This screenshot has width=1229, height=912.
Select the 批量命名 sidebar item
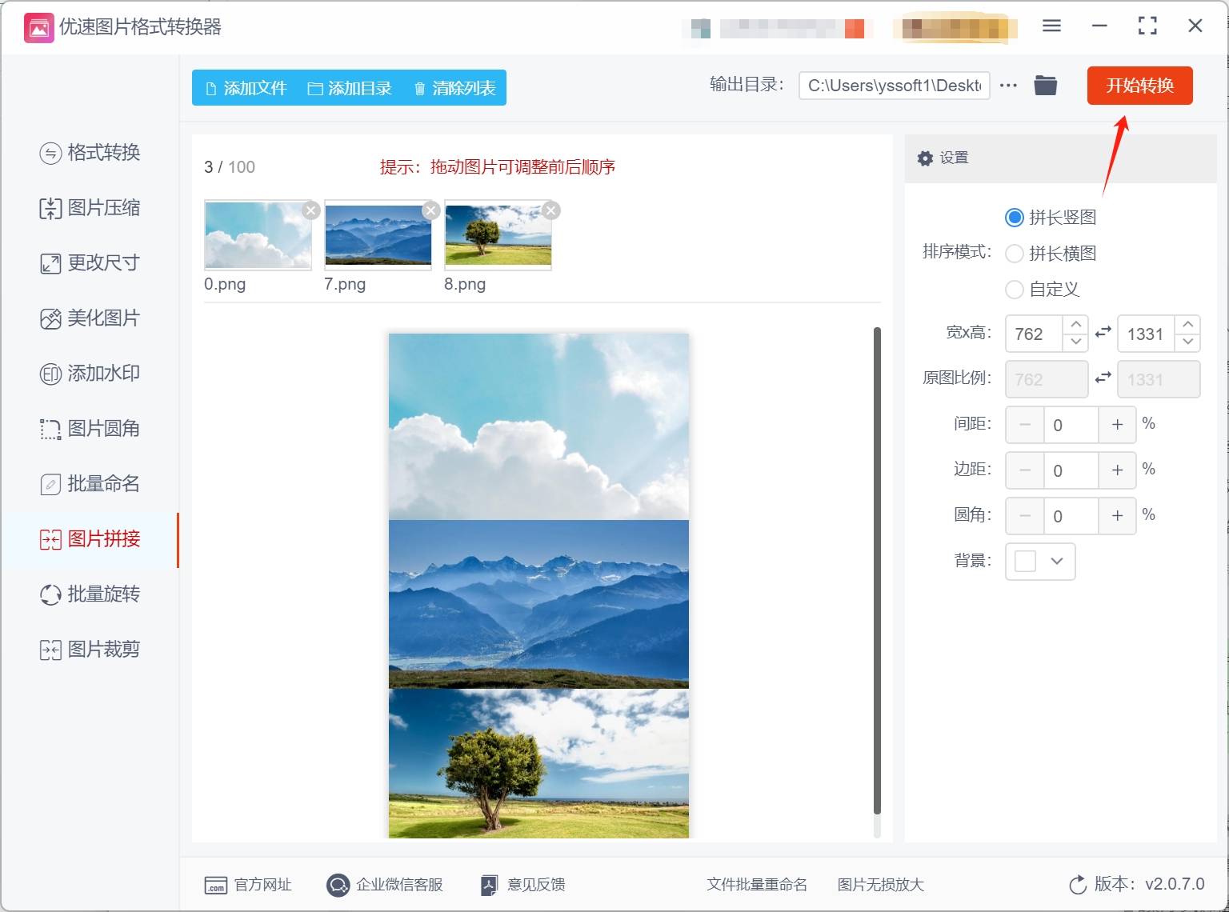click(x=90, y=484)
